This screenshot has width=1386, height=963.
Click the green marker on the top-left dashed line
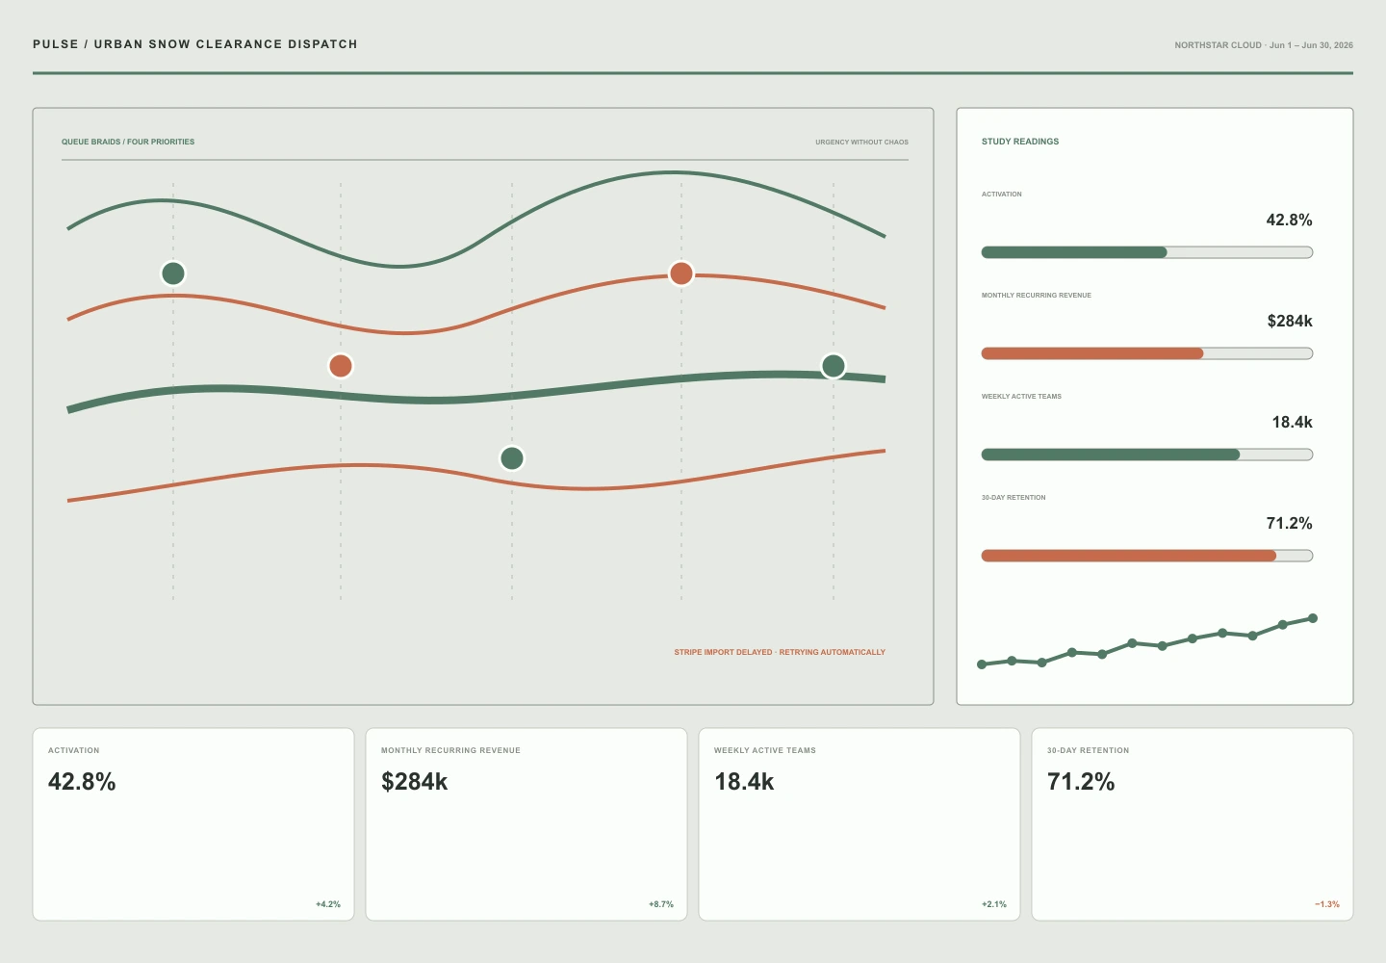(173, 273)
